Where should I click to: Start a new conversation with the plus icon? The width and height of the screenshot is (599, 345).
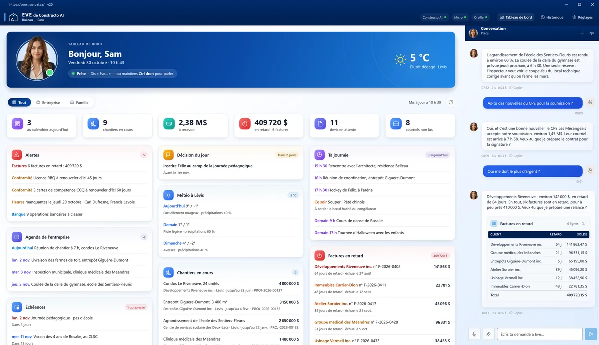(582, 33)
